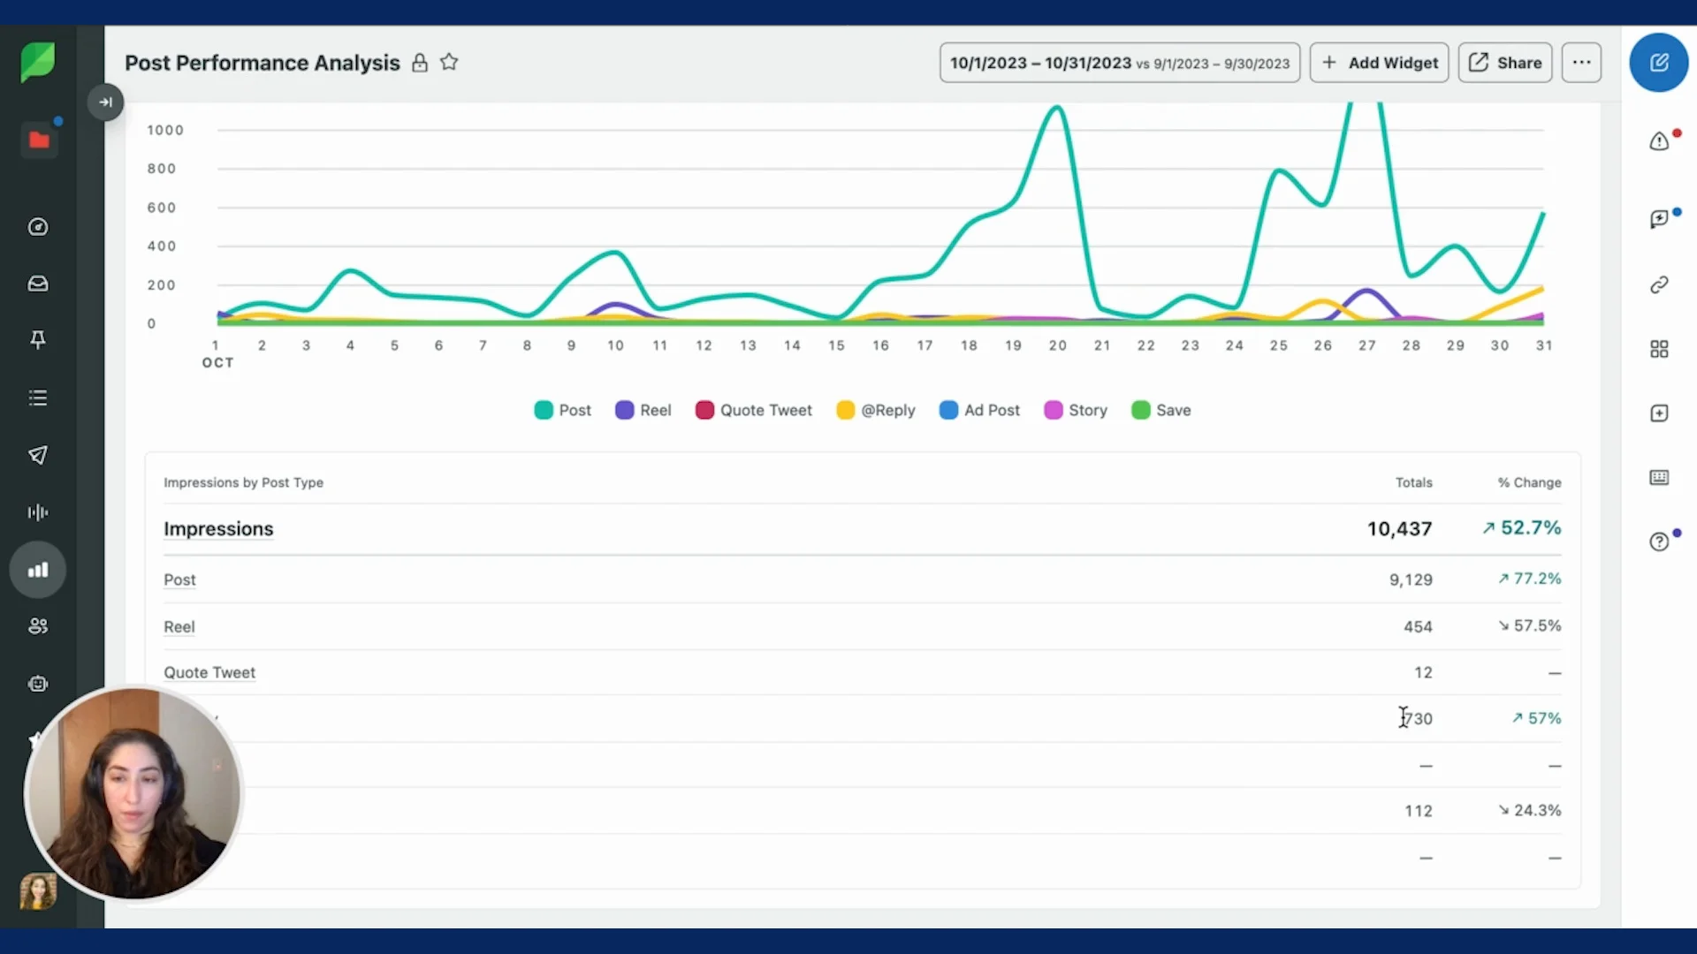Open the help question mark icon
This screenshot has width=1697, height=954.
pos(1659,541)
